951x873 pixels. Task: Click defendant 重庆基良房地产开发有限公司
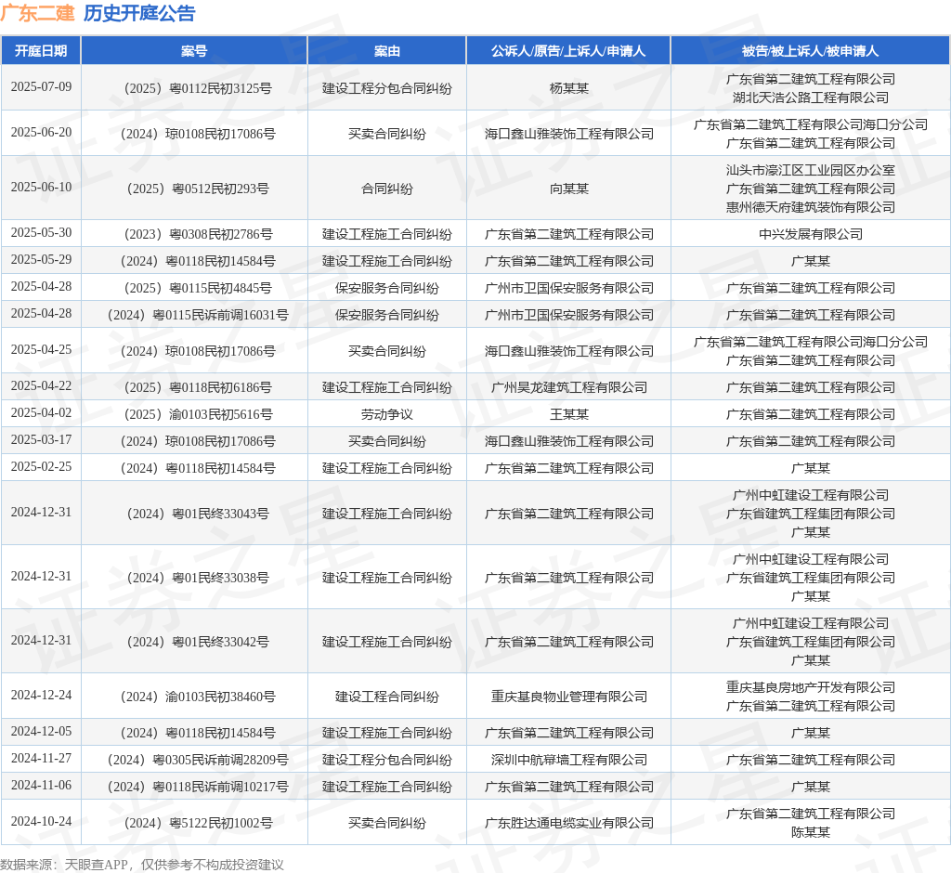(x=810, y=687)
